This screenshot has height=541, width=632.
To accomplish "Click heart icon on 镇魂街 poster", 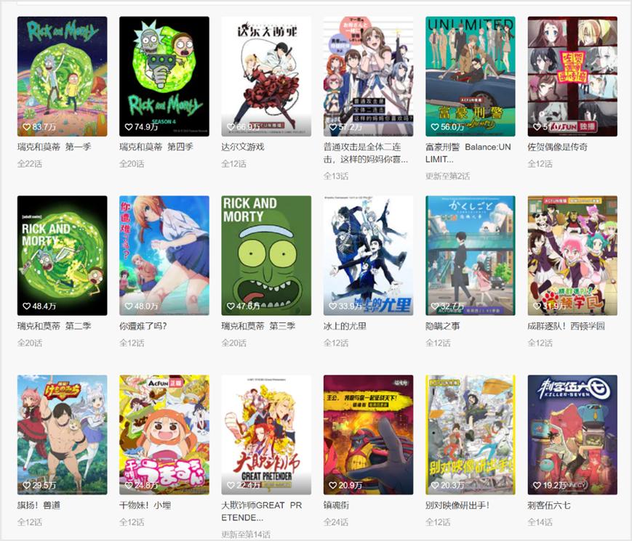I will [x=333, y=486].
